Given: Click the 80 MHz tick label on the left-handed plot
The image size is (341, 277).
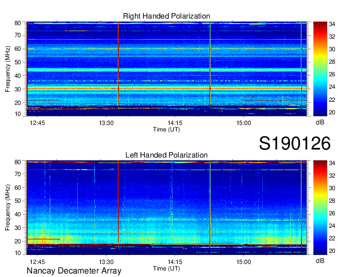Looking at the screenshot, I should pos(18,162).
